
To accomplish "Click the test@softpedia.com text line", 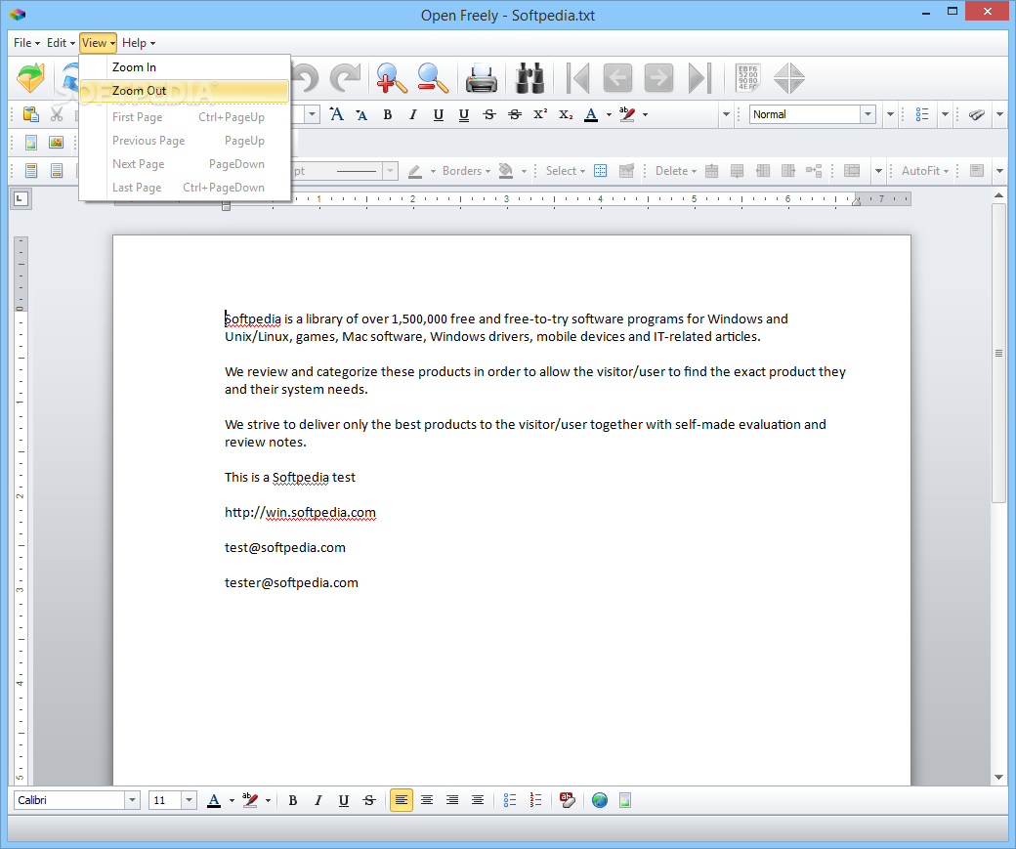I will 285,548.
